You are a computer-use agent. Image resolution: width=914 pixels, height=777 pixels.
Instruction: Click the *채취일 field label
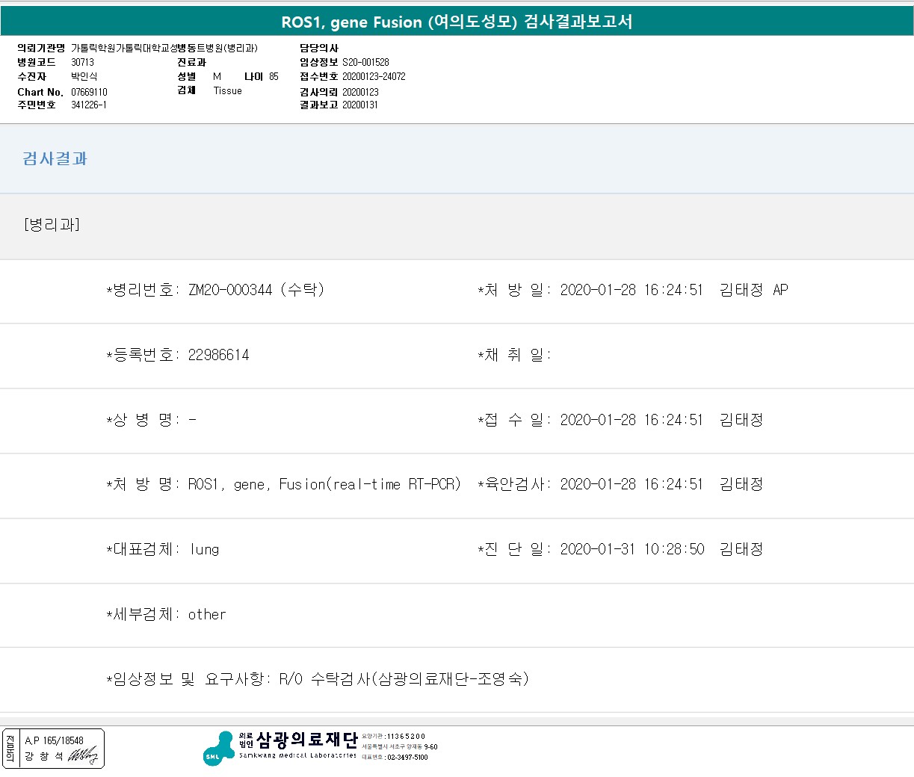pos(514,355)
